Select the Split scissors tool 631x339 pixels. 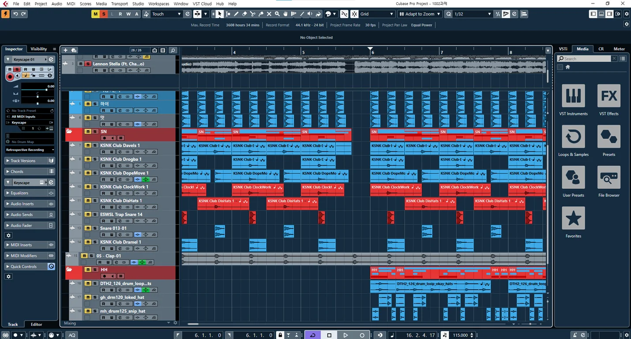click(253, 14)
